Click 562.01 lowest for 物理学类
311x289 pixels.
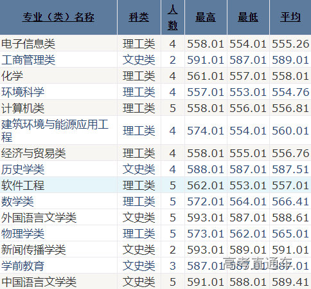248,234
